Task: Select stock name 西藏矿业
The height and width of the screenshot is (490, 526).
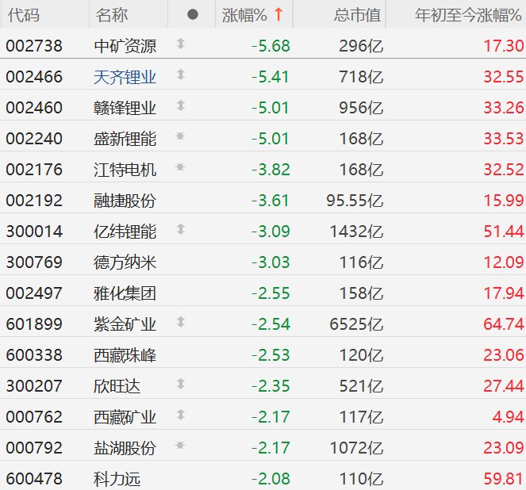Action: 125,417
